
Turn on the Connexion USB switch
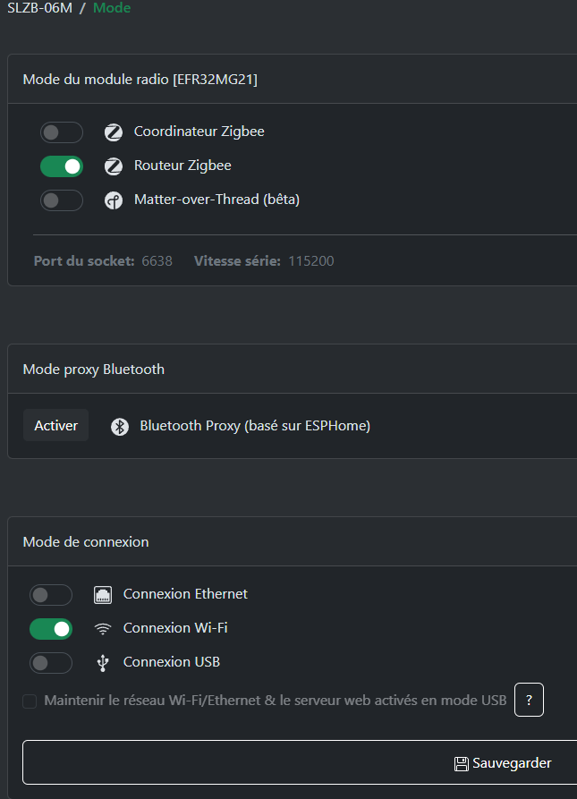pyautogui.click(x=51, y=663)
